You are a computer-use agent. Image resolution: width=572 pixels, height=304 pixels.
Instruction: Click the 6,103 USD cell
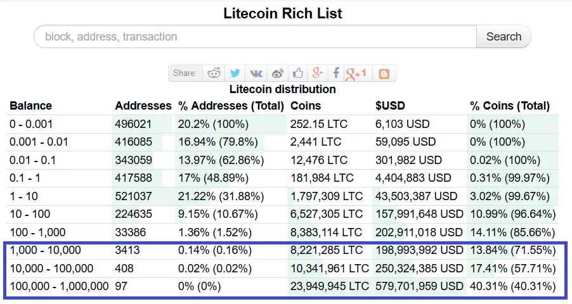[403, 124]
